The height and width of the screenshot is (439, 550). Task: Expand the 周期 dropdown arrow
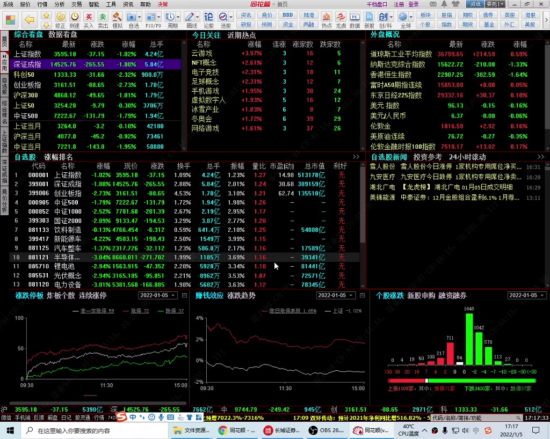[178, 17]
